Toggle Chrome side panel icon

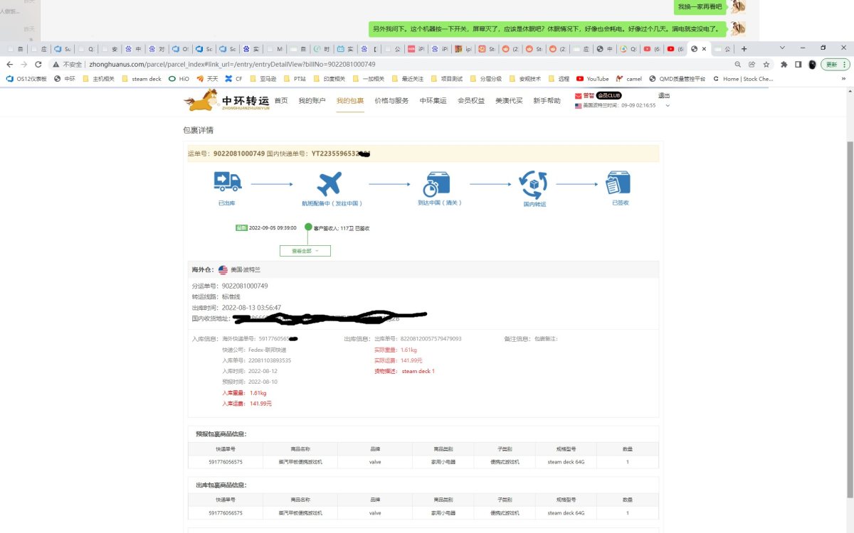click(x=798, y=64)
